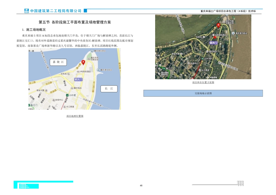
Task: Click the 朝天门 label on the satellite image
Action: click(213, 43)
